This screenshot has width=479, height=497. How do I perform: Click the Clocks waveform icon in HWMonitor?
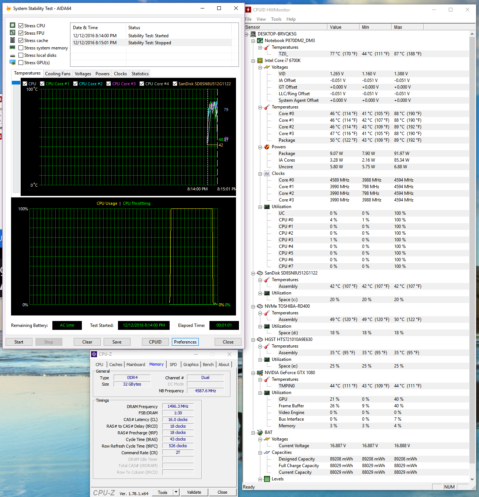(x=267, y=173)
